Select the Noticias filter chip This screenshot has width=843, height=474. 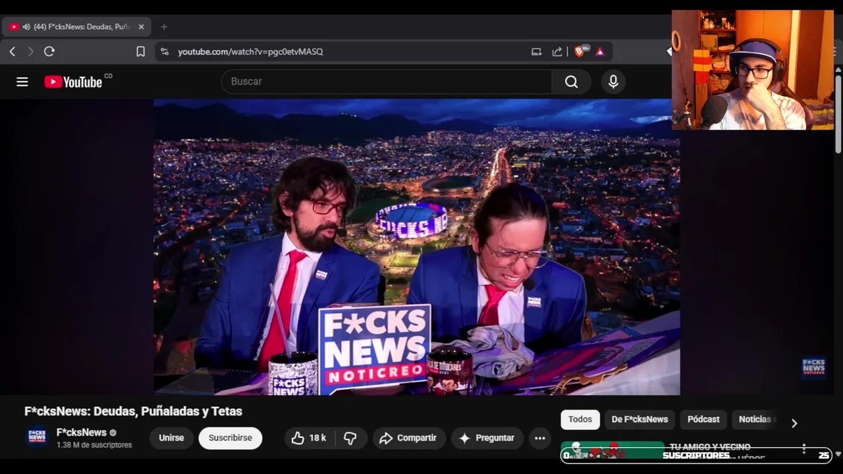(x=756, y=419)
